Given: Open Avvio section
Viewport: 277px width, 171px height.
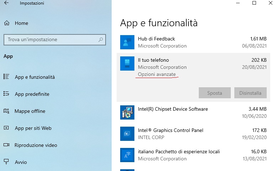Looking at the screenshot, I should 21,162.
